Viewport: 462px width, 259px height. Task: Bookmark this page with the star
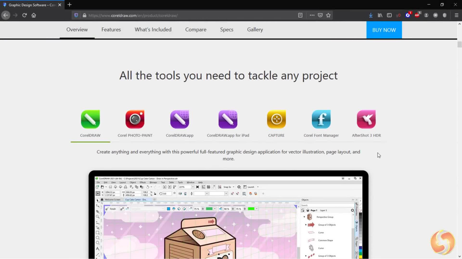(x=328, y=15)
